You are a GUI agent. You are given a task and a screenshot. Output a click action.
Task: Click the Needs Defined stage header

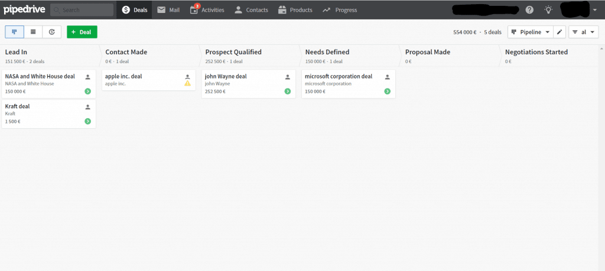[350, 56]
